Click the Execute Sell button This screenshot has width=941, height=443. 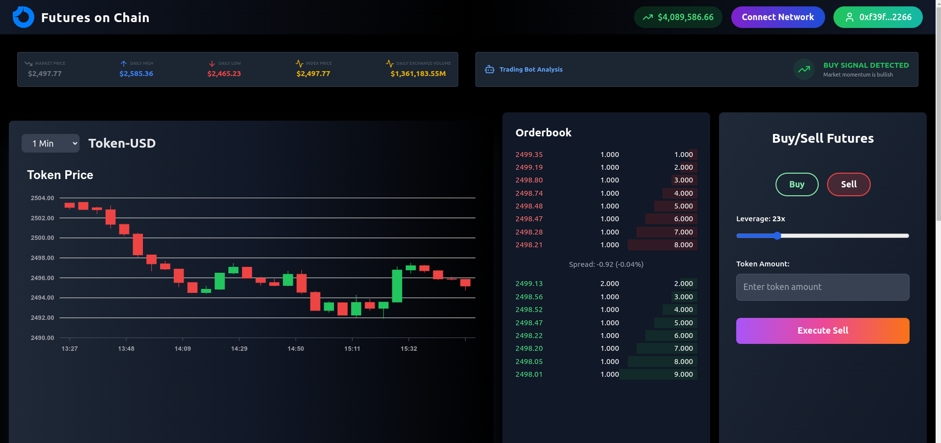coord(822,331)
